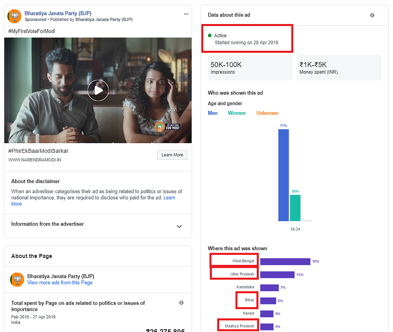Click Started running on 28 Apr 2019
393x332 pixels.
pos(246,43)
